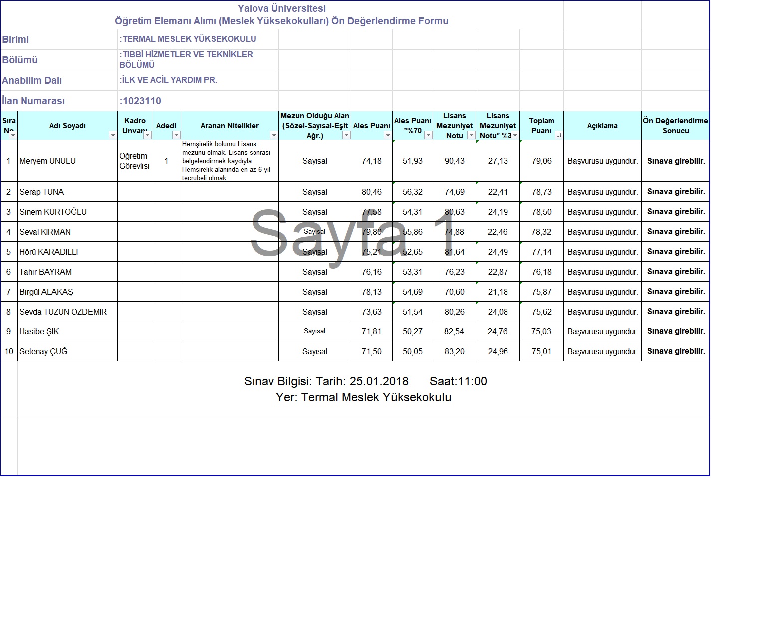Click the İlan Numarası label
Viewport: 761px width, 639px height.
[33, 101]
